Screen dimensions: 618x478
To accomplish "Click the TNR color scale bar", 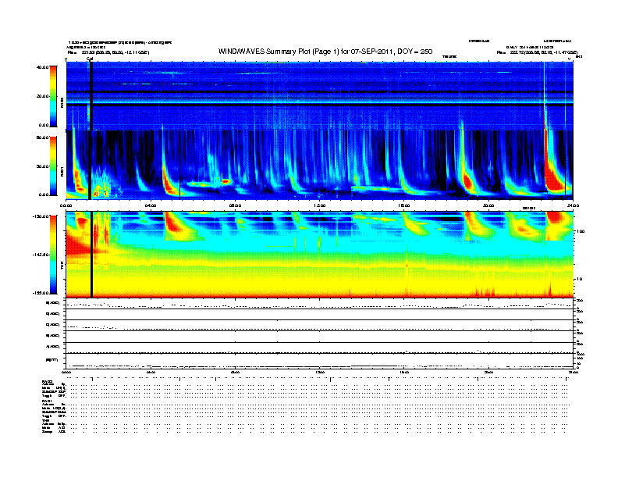I will point(53,255).
